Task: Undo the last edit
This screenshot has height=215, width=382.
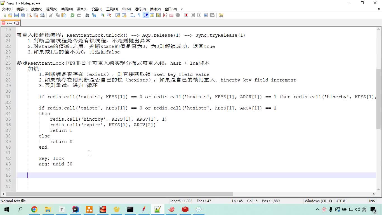Action: point(72,15)
